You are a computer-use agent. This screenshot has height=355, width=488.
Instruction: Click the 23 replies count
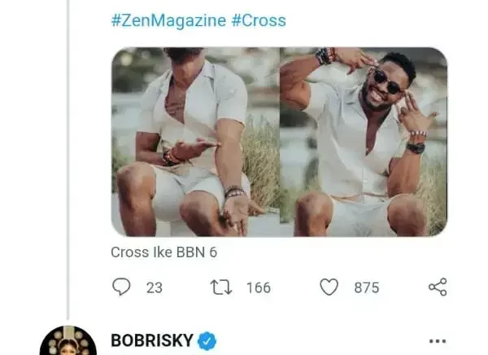pyautogui.click(x=154, y=287)
